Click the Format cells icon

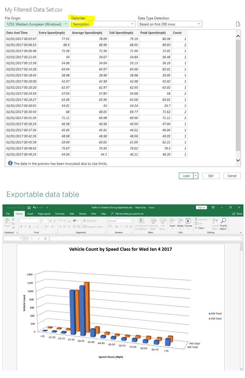(x=188, y=221)
